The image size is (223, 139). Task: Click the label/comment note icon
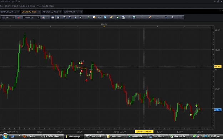[x=94, y=17]
